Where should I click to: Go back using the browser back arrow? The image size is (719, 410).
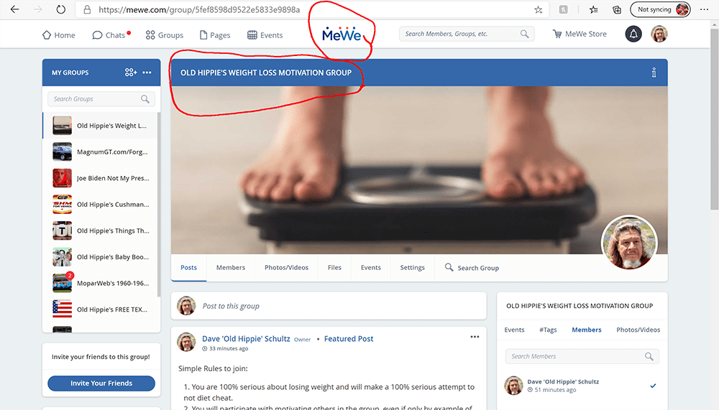14,9
